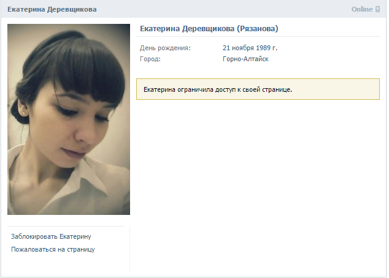The image size is (389, 278).
Task: Click the header name Екатерина Деревщикова
Action: (52, 9)
